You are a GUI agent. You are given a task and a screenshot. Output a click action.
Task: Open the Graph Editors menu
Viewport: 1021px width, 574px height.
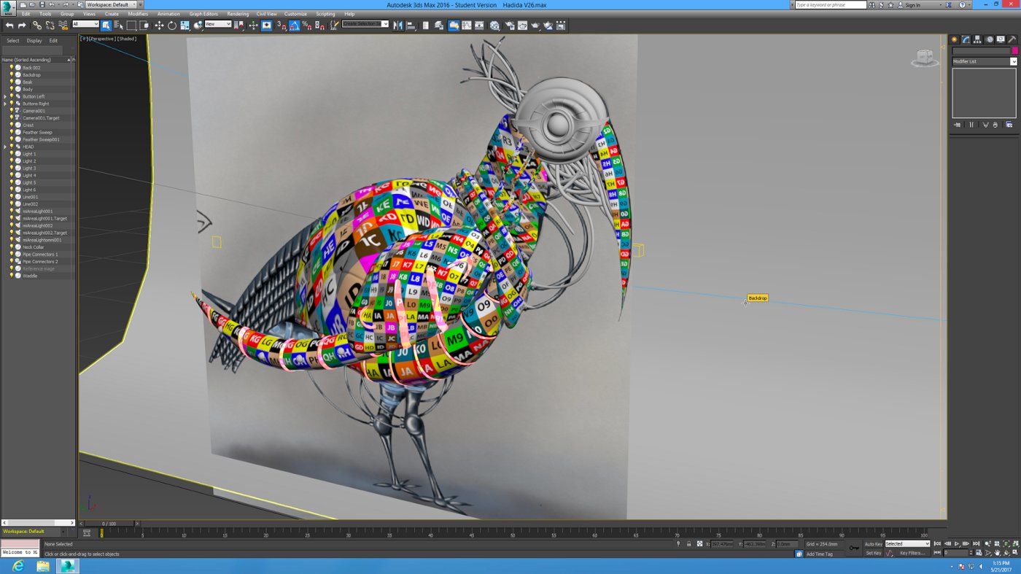[203, 14]
